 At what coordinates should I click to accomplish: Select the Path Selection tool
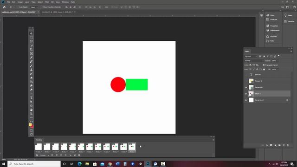pyautogui.click(x=31, y=102)
